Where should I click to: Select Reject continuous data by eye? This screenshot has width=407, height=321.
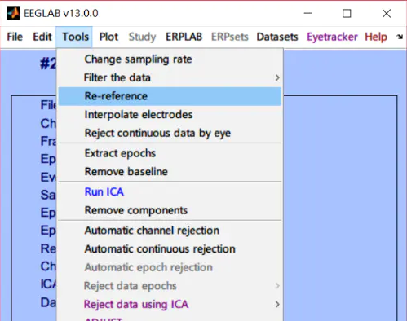coord(170,133)
